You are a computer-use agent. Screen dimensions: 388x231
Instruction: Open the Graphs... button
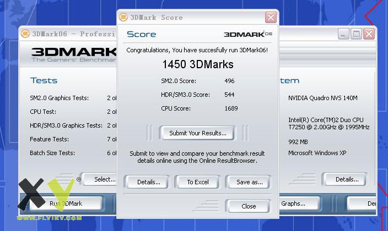tap(293, 204)
